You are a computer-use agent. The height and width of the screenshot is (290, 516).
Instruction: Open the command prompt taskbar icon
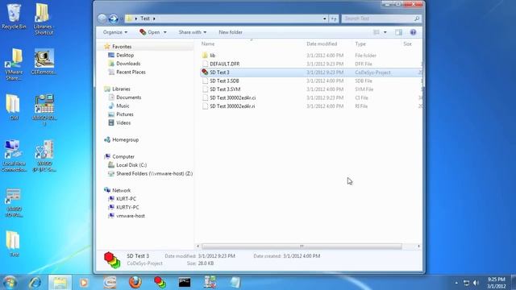tap(185, 283)
